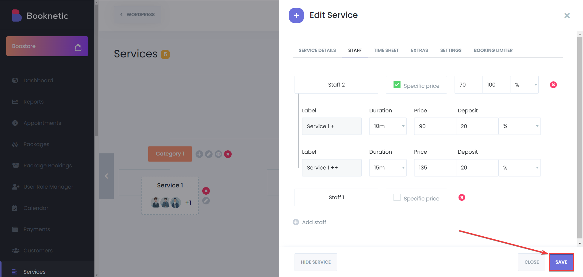
Task: Edit Service 1 using pencil icon
Action: pos(206,201)
